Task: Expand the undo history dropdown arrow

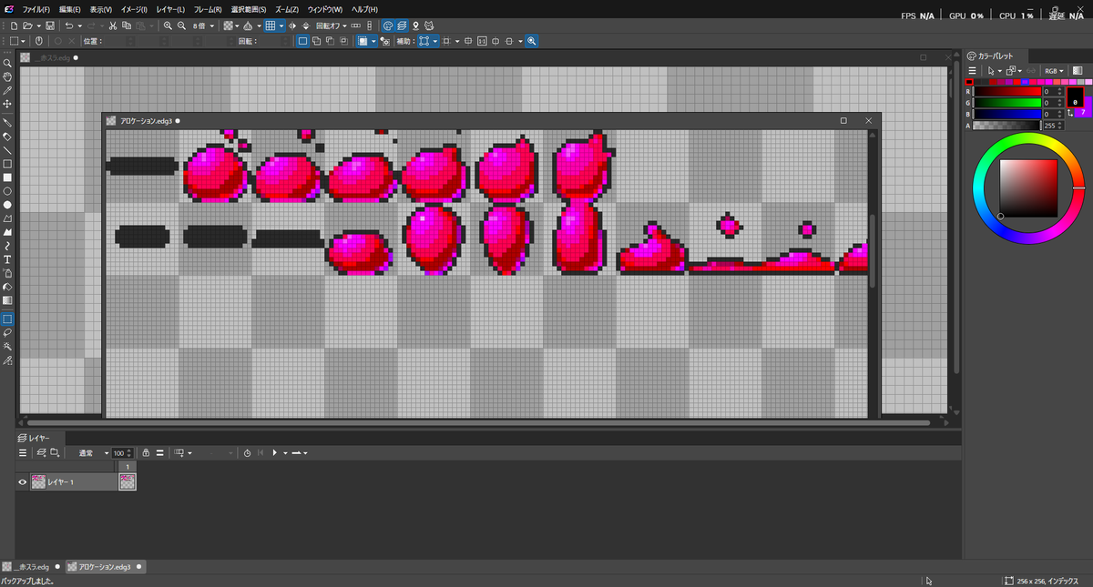Action: (79, 25)
